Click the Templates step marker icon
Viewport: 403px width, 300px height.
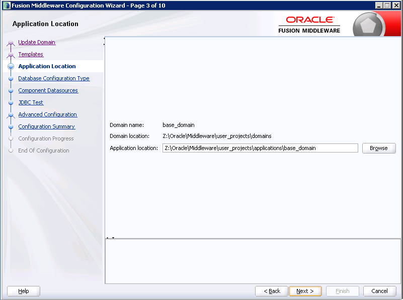point(11,55)
